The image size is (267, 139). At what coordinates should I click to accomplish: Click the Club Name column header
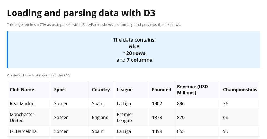[22, 90]
